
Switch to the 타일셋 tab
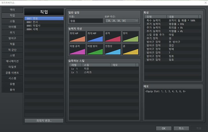pyautogui.click(x=12, y=67)
